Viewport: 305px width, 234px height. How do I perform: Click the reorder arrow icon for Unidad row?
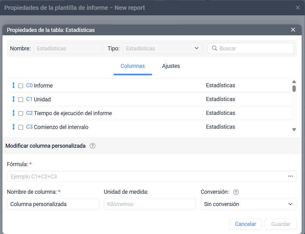14,99
